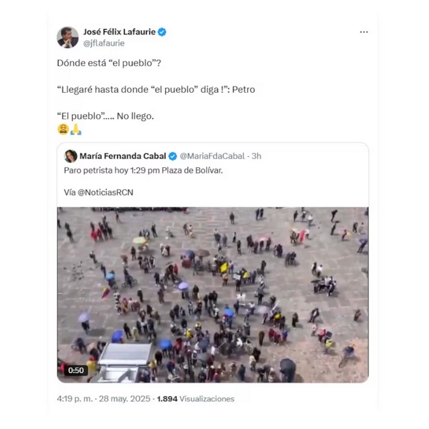Open the three-dot more options menu
429x429 pixels.
pyautogui.click(x=364, y=32)
